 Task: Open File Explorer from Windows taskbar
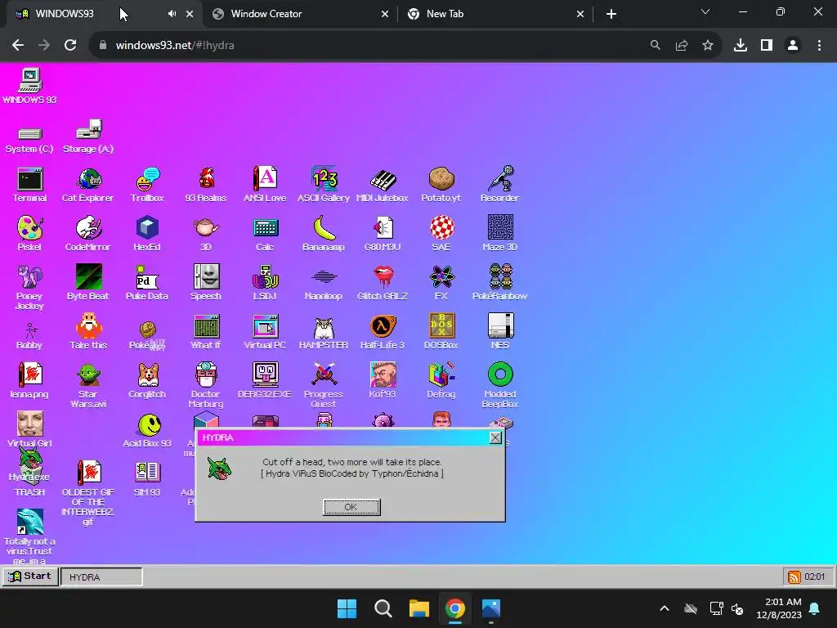(419, 608)
